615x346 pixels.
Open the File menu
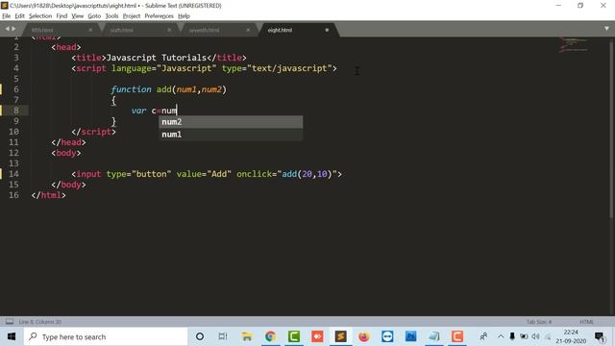tap(7, 16)
